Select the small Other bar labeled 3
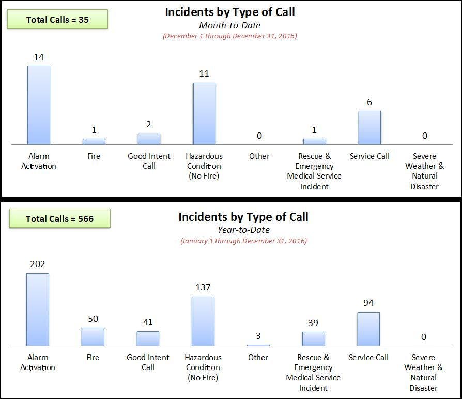The image size is (462, 399). pos(258,345)
